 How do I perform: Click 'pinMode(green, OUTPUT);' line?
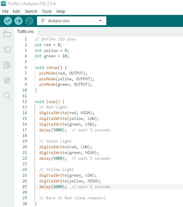[65, 85]
